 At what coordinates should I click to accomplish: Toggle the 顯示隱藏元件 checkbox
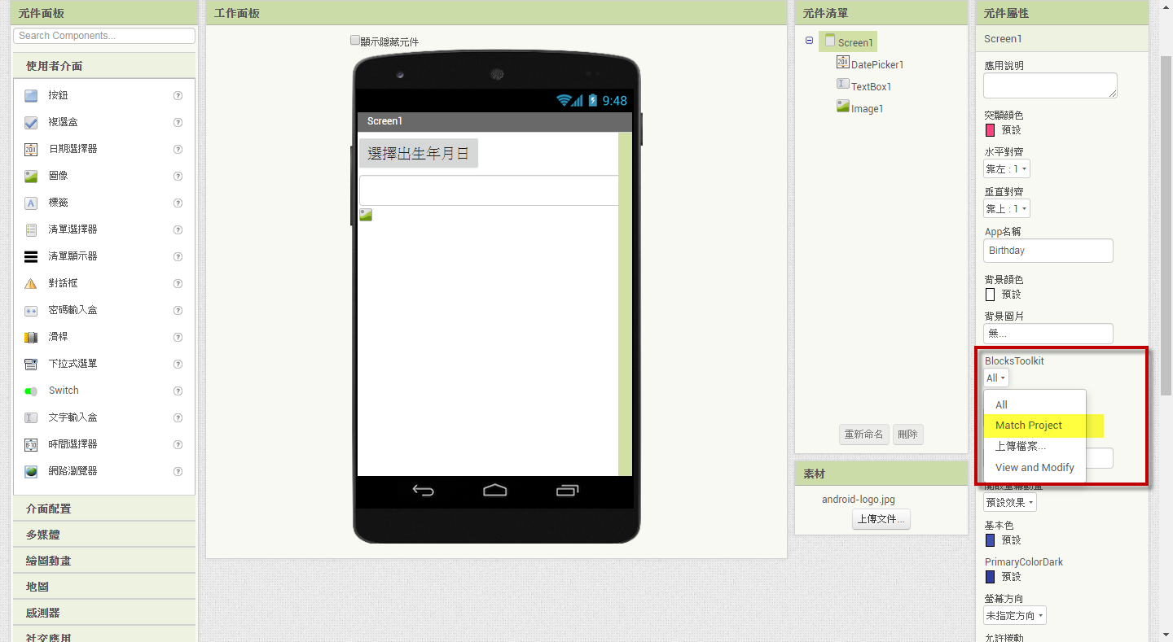355,40
